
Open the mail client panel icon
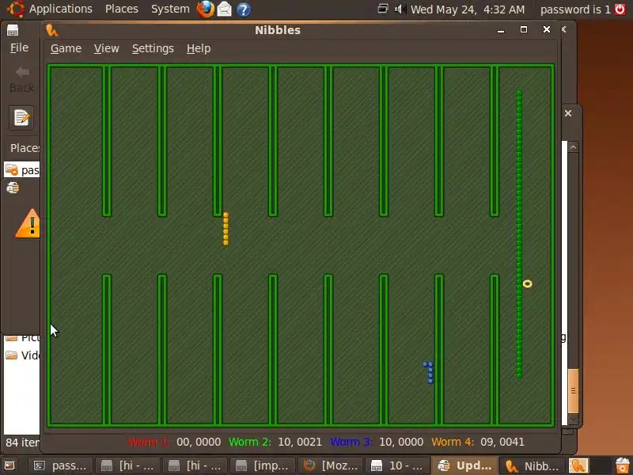(225, 9)
